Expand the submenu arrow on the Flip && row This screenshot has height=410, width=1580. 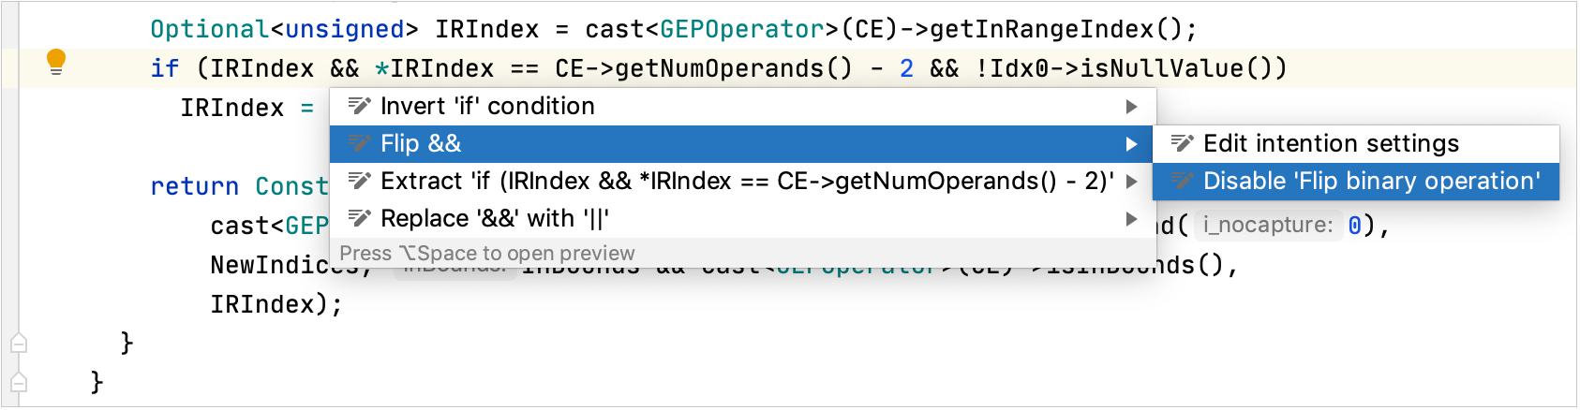(1131, 144)
